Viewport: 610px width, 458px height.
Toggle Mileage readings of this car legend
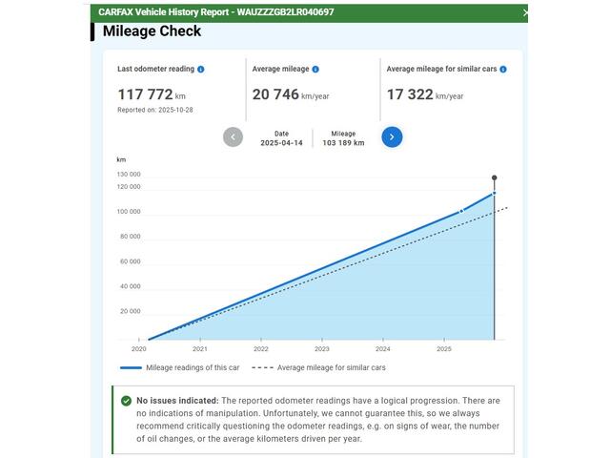tap(180, 367)
